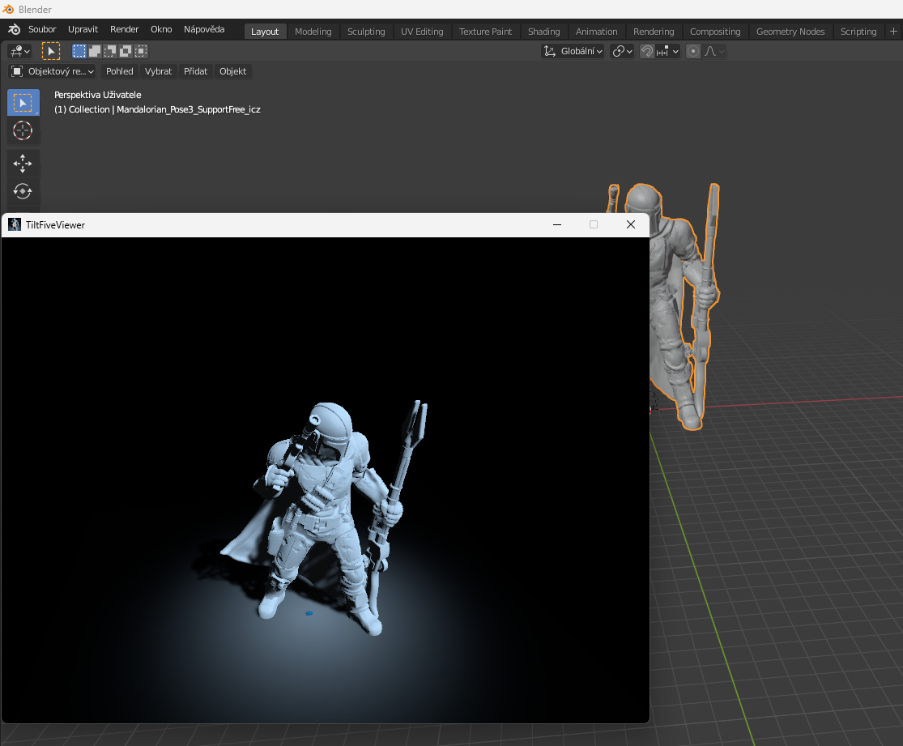Screen dimensions: 903x746
Task: Click the Přidat header button
Action: (195, 71)
